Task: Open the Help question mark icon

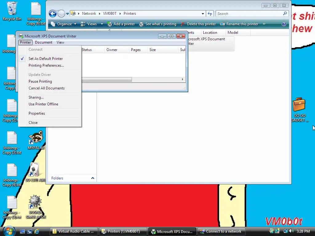Action: point(284,24)
